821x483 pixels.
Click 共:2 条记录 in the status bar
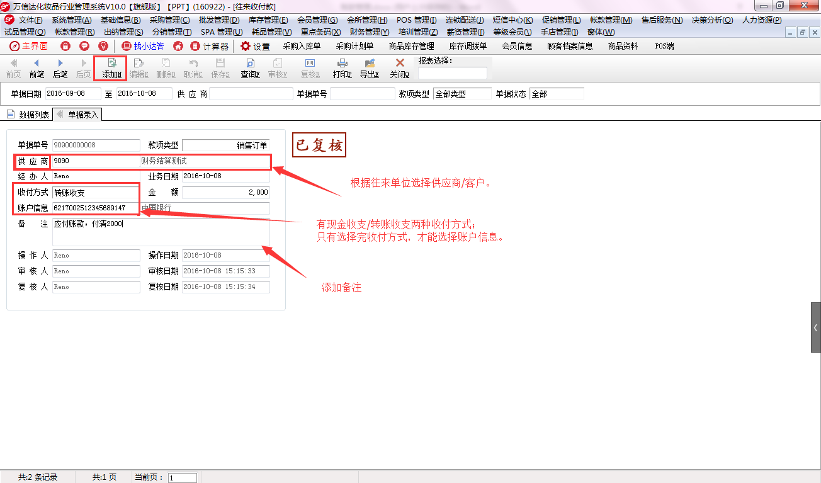click(37, 477)
